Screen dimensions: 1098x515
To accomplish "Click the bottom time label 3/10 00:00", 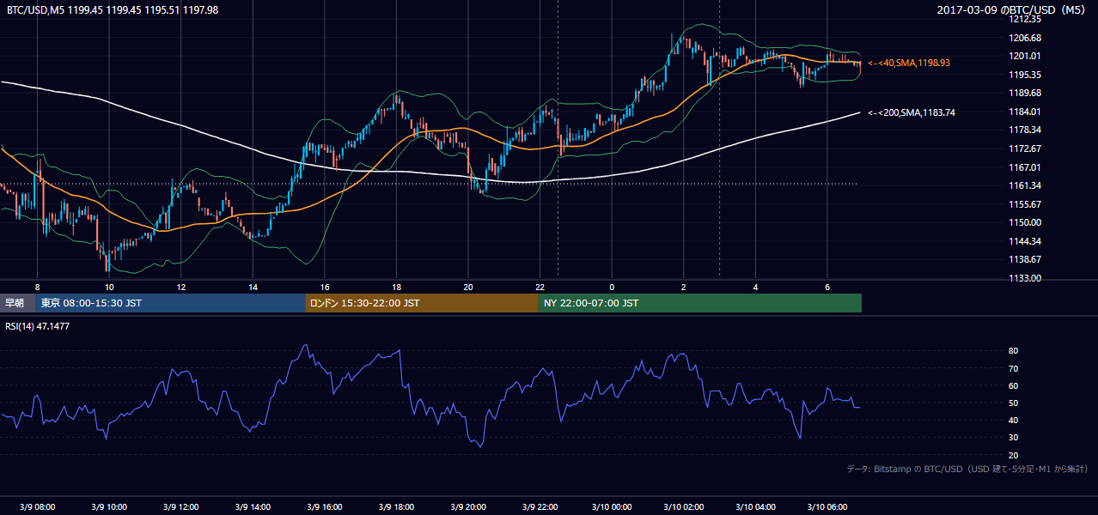I will coord(612,507).
